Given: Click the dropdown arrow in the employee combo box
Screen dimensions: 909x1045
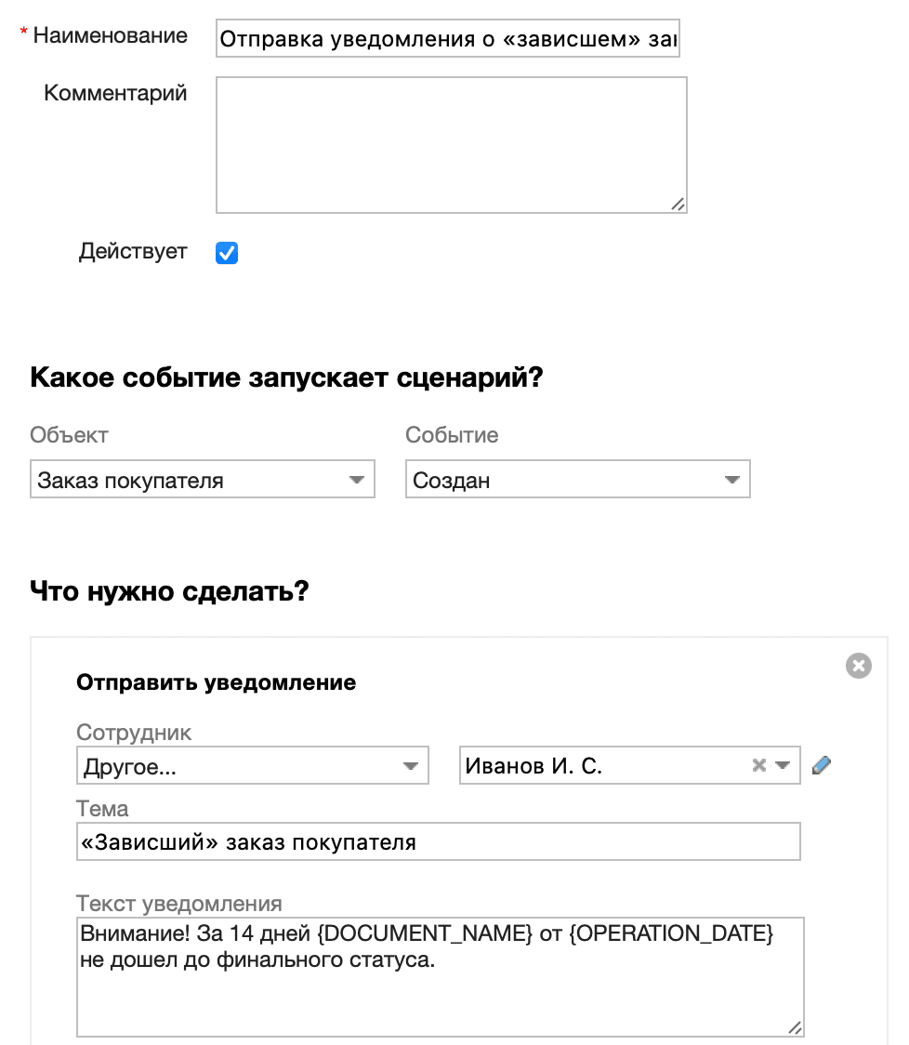Looking at the screenshot, I should point(781,764).
